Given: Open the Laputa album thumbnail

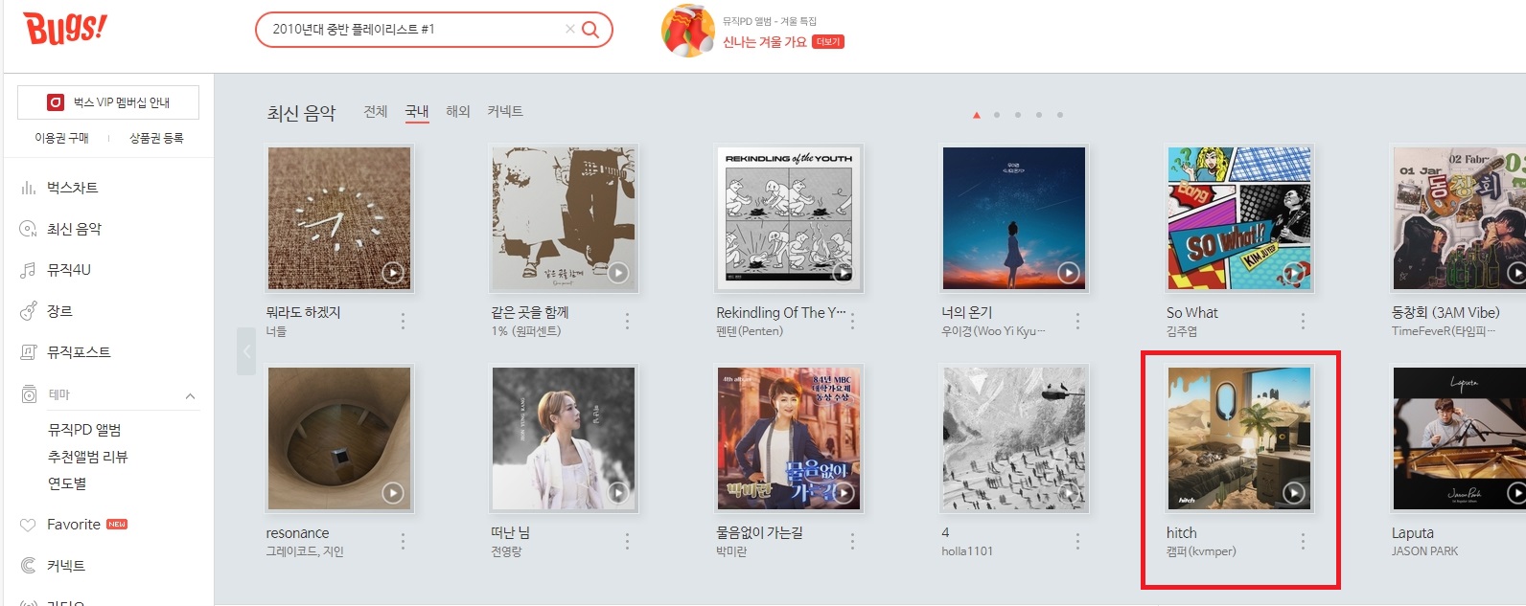Looking at the screenshot, I should pos(1459,438).
